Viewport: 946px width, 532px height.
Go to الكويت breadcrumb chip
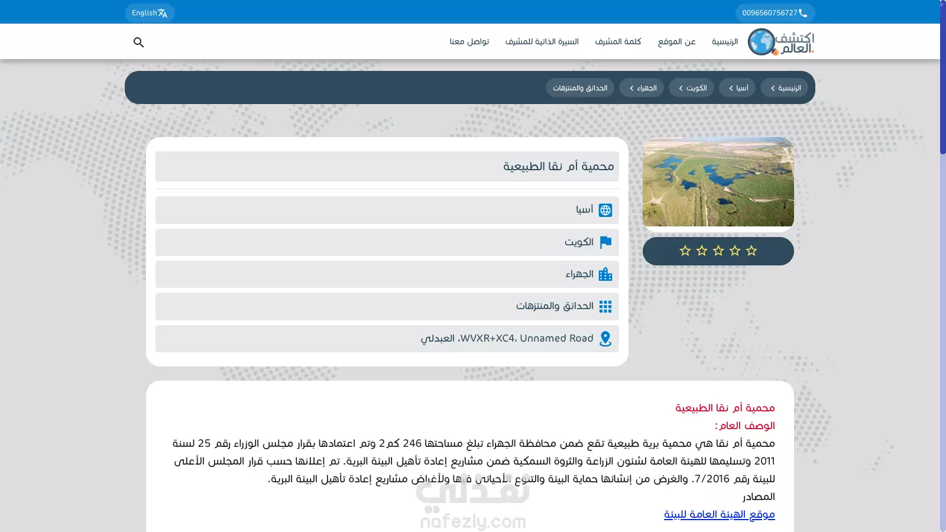(692, 87)
